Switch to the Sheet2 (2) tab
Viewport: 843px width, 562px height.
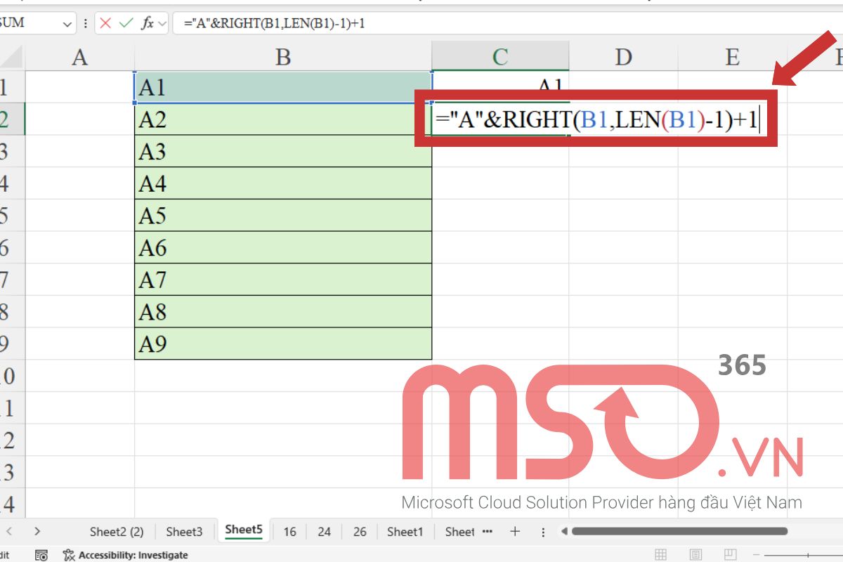tap(117, 532)
